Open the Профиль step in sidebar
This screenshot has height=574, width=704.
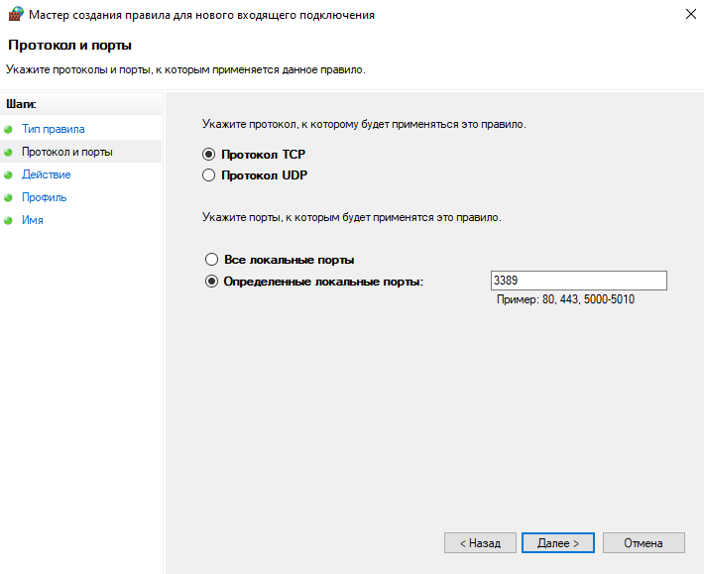pos(44,197)
